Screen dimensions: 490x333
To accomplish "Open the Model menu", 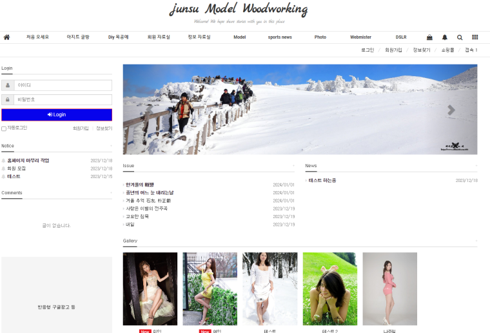I will pyautogui.click(x=240, y=37).
